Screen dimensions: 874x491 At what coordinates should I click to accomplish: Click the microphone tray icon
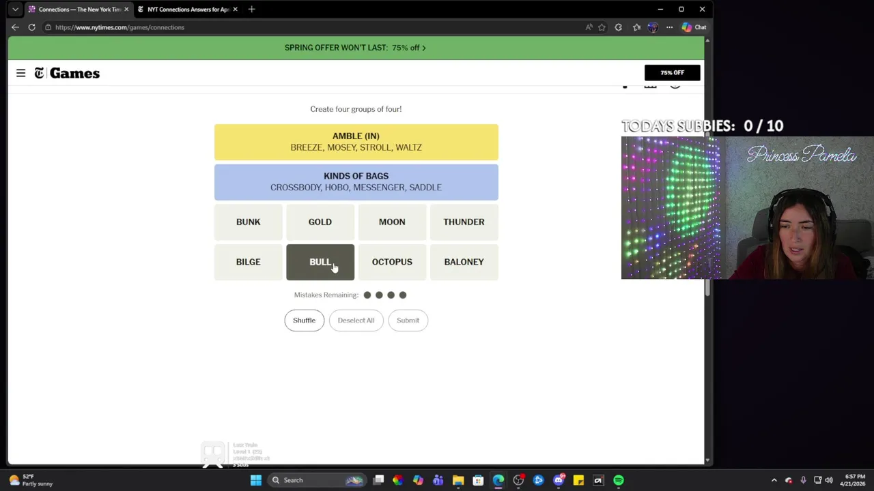pos(803,480)
